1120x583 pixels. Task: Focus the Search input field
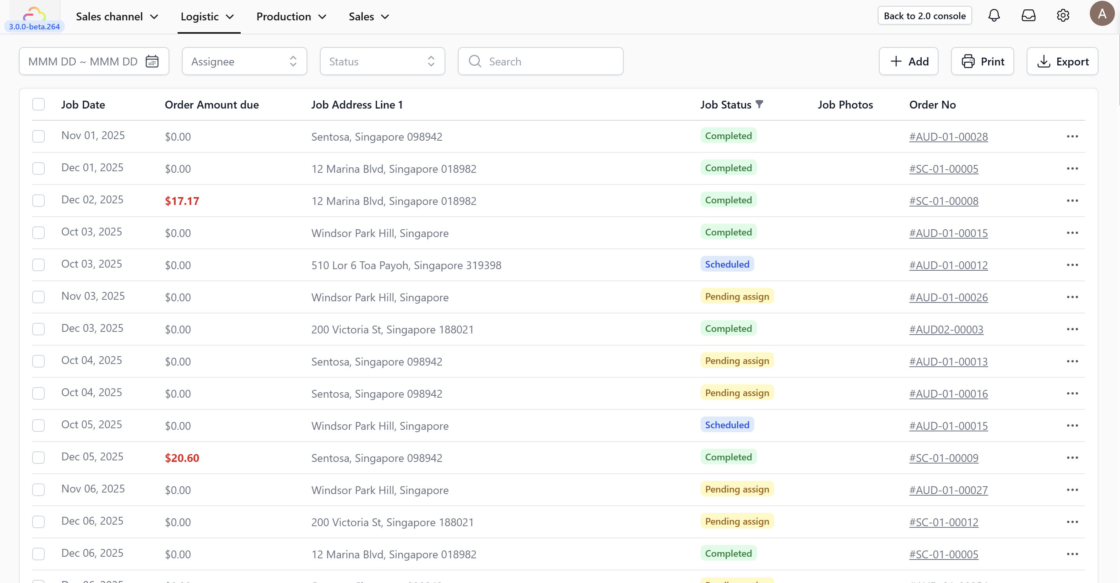tap(548, 61)
